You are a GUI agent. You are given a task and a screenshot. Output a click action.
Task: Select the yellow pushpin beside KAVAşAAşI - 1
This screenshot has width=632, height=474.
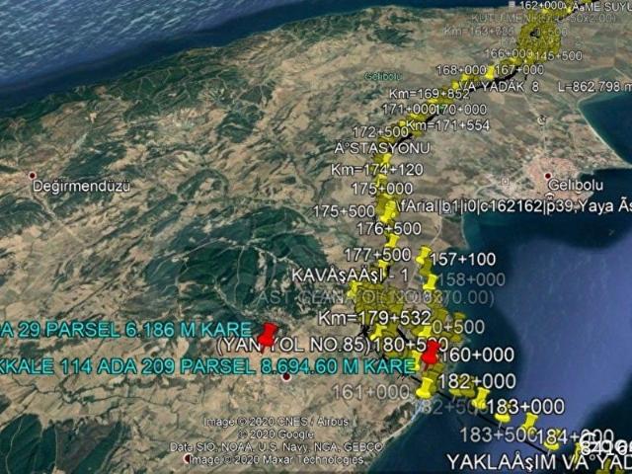[x=354, y=289]
